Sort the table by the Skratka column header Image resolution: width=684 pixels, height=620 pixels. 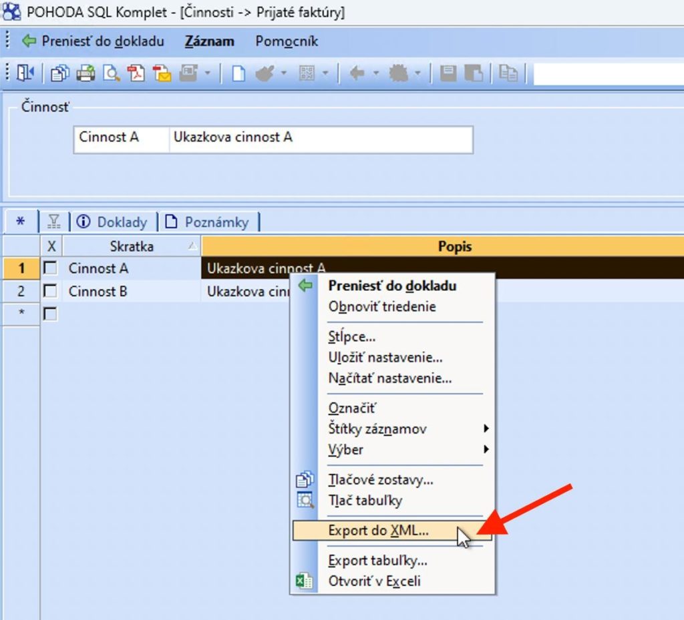(132, 246)
